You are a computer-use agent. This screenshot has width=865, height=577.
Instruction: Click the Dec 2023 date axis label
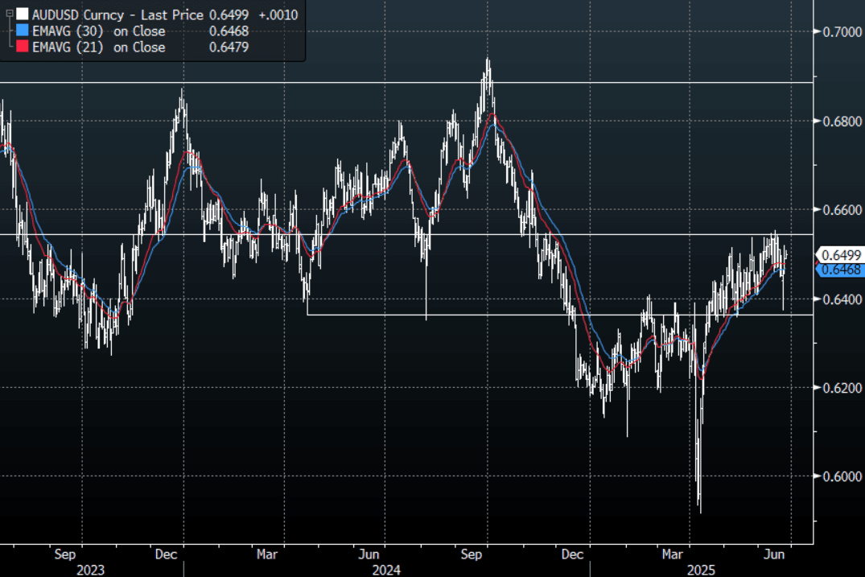pos(166,554)
